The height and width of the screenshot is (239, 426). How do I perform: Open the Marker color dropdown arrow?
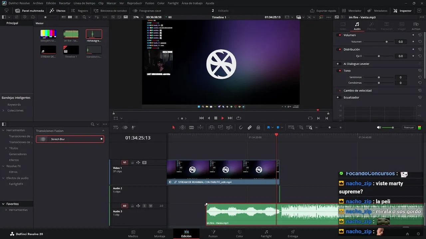coord(282,127)
